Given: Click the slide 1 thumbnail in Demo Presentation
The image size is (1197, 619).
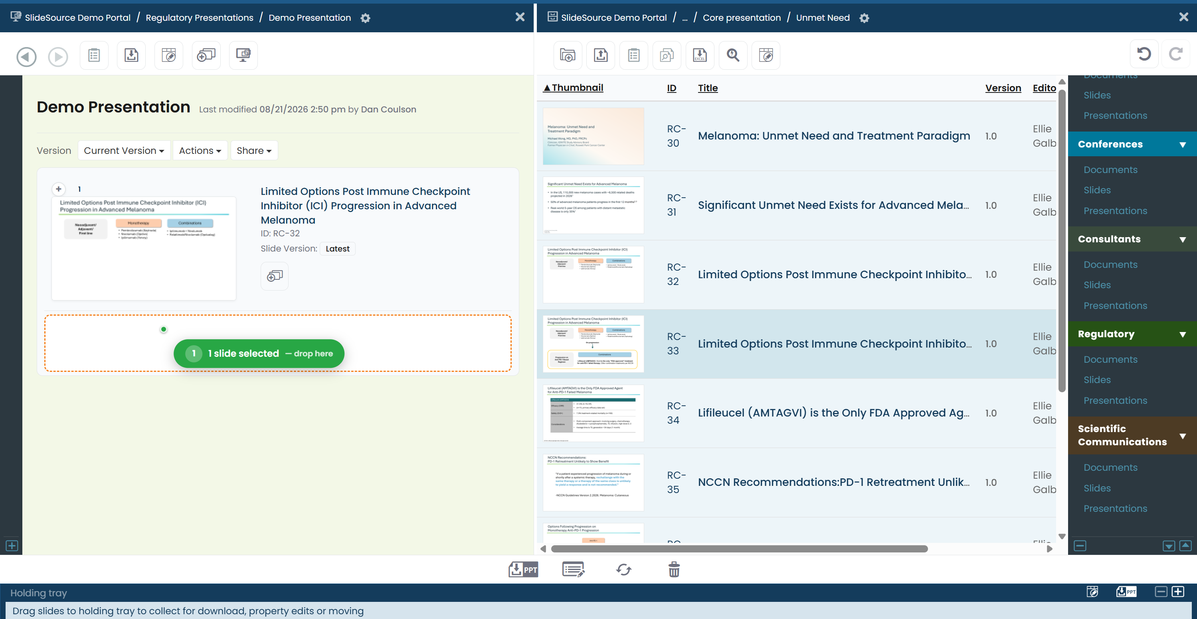Looking at the screenshot, I should pyautogui.click(x=144, y=248).
